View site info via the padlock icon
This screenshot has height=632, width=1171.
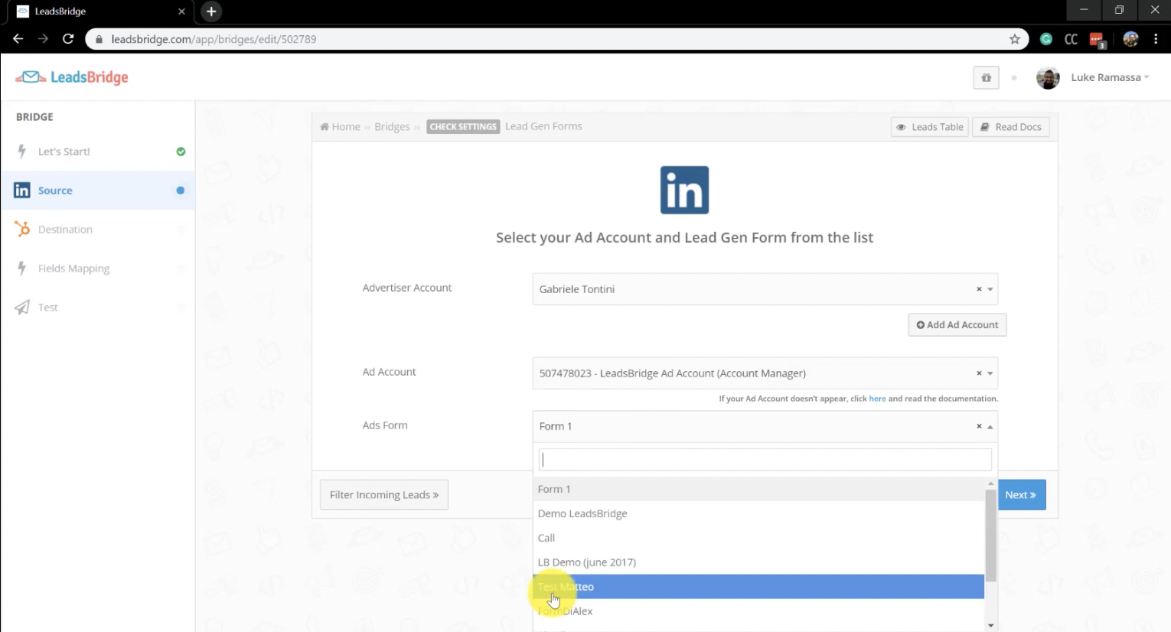coord(99,39)
